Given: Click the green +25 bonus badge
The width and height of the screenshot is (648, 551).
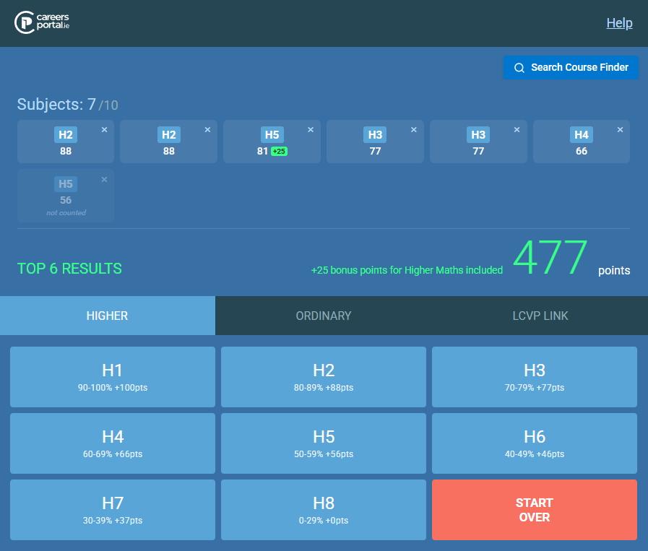Looking at the screenshot, I should [x=279, y=151].
